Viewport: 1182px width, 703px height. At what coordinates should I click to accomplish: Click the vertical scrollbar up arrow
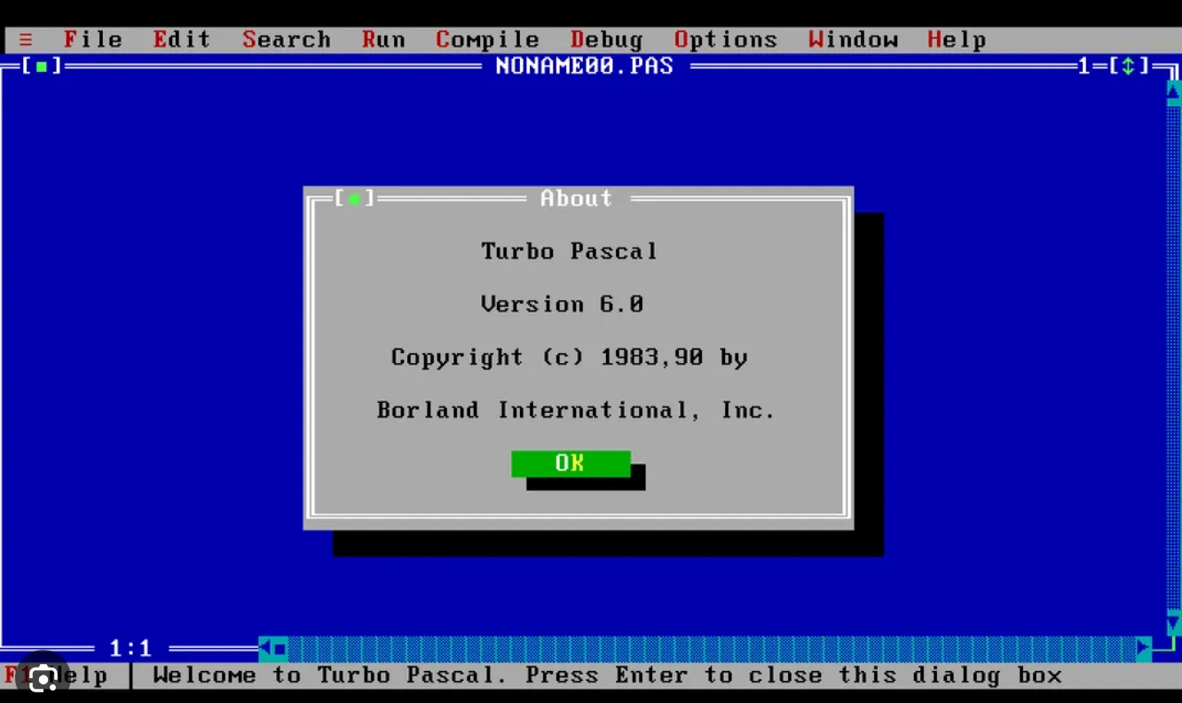tap(1173, 92)
